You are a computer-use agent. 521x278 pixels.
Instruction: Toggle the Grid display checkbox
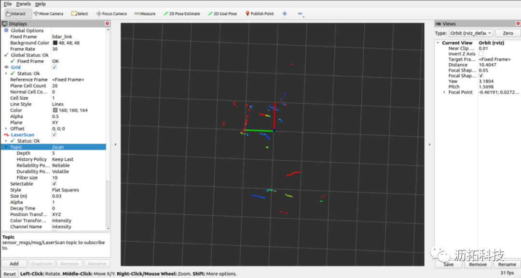pos(54,67)
